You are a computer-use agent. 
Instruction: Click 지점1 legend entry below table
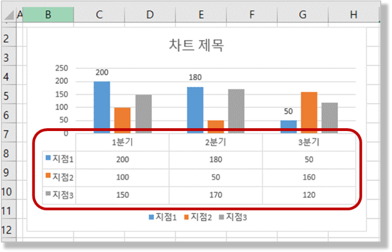coord(163,217)
